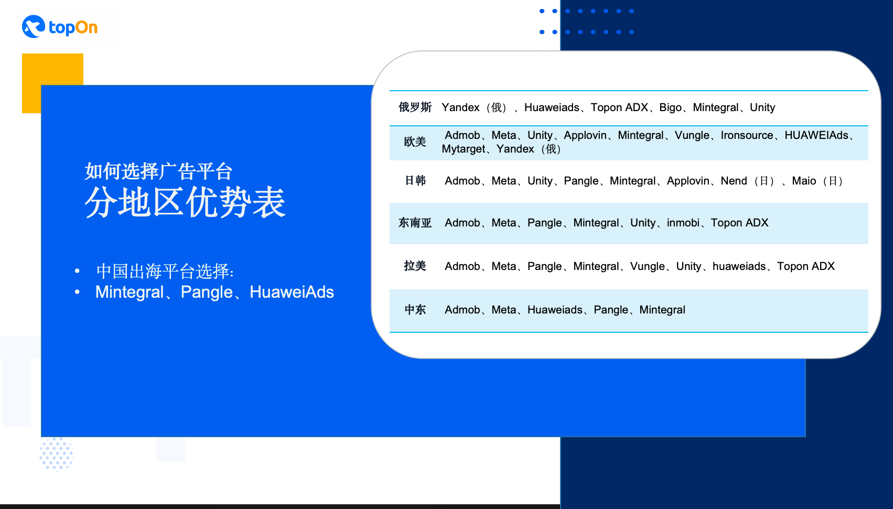Select the 日韩 region cell
Screen dimensions: 893x509
415,181
